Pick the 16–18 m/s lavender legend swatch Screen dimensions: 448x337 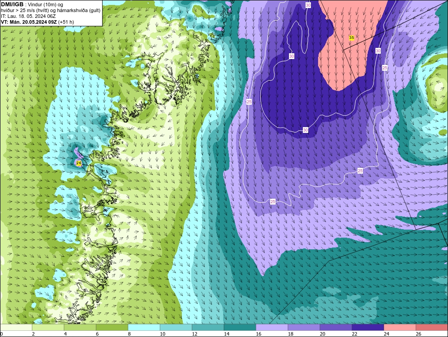tap(272, 327)
